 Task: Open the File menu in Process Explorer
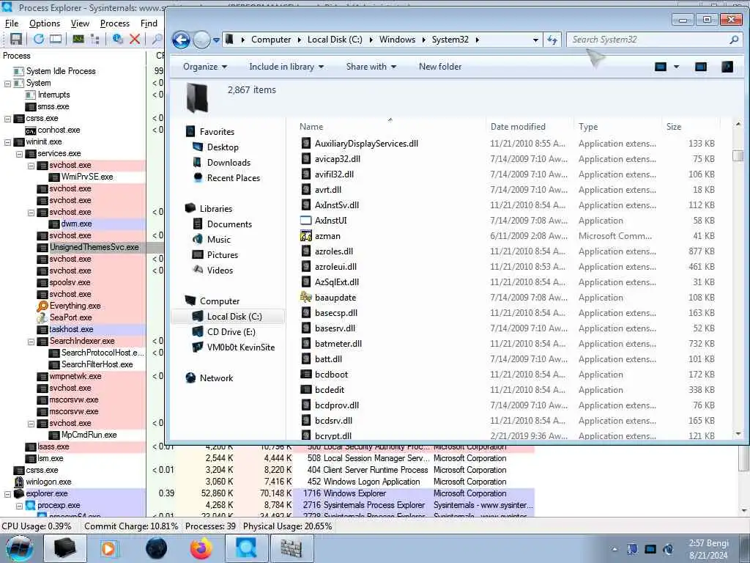click(12, 23)
